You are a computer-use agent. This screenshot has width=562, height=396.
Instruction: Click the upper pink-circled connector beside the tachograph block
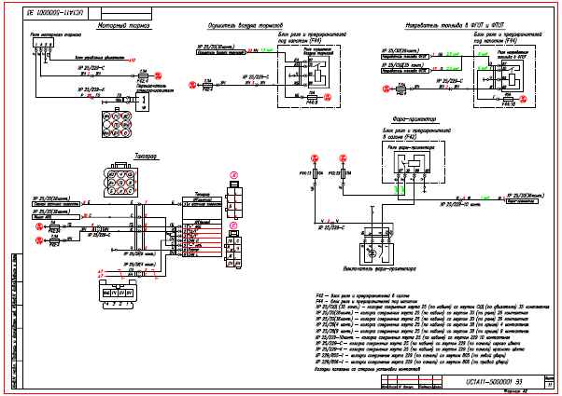coord(233,200)
